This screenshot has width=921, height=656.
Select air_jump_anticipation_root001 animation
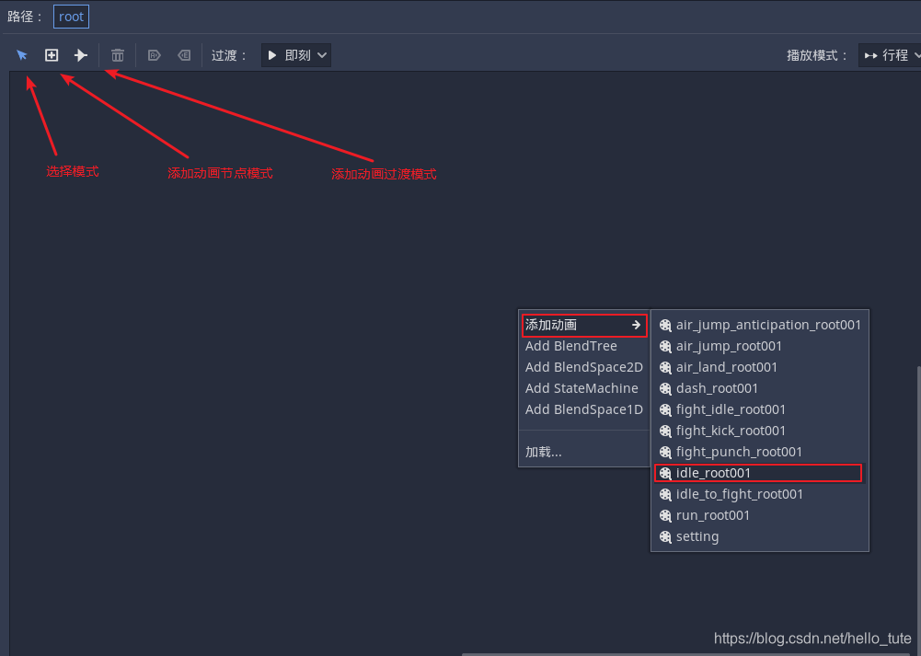(x=759, y=325)
